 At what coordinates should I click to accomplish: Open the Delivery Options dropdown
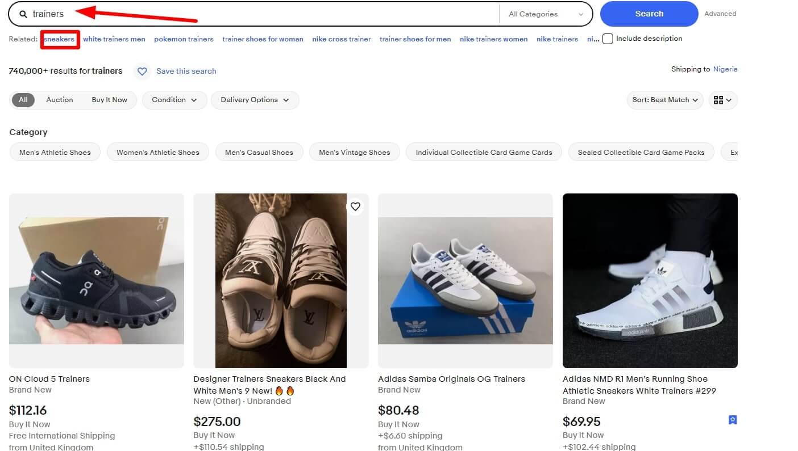[255, 100]
